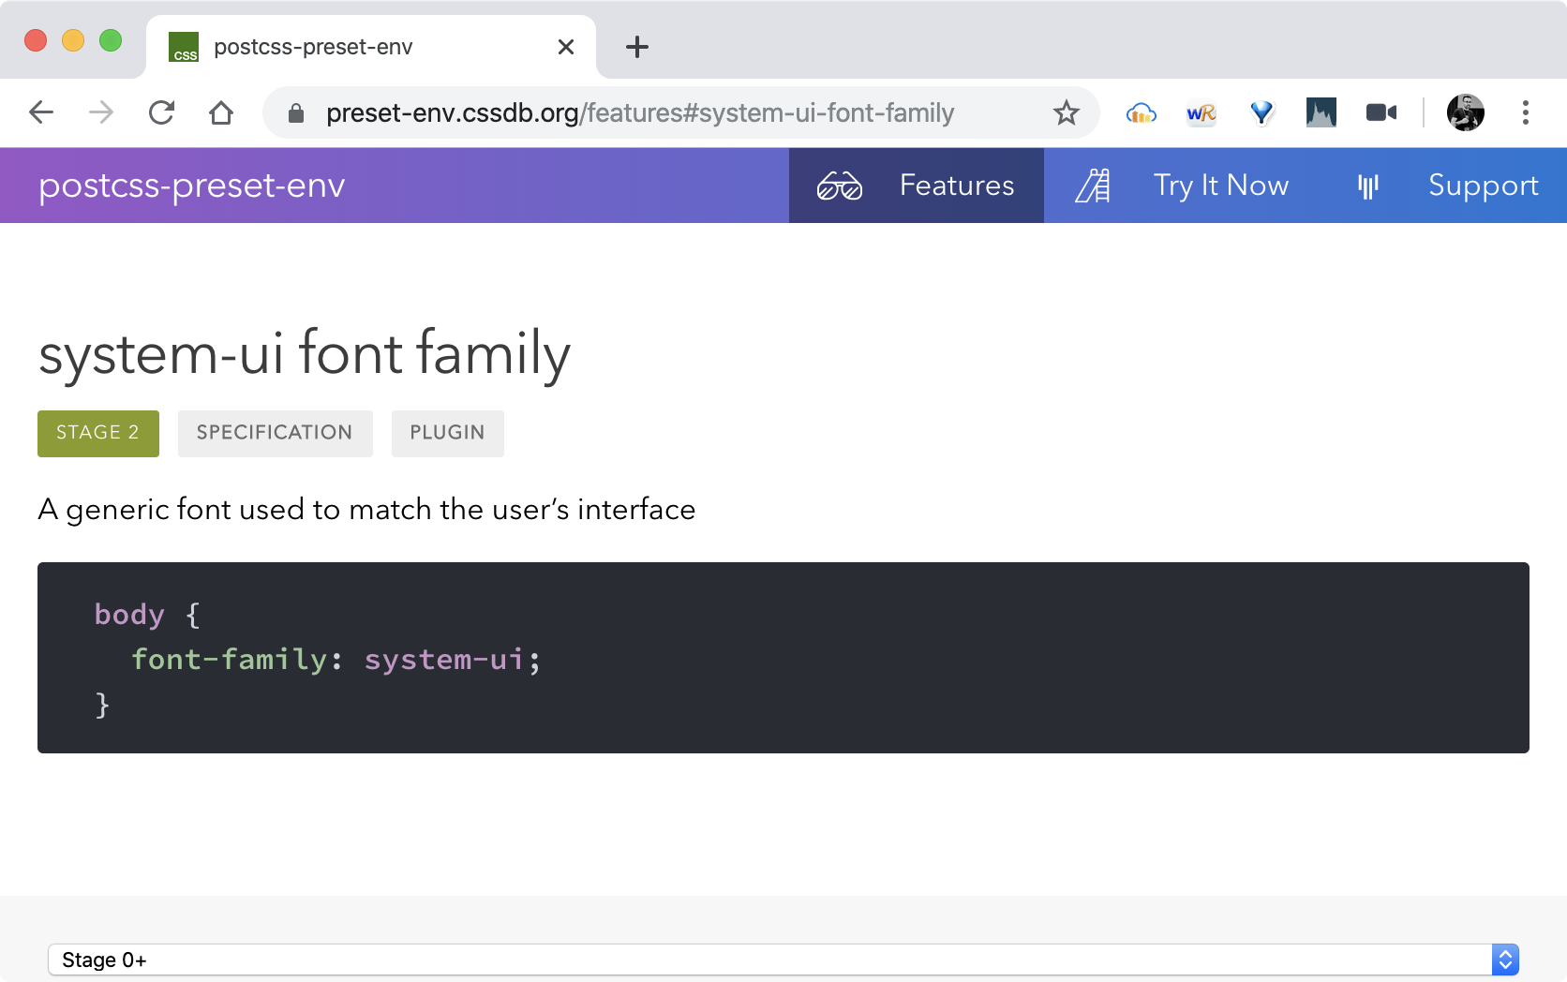Open the WR extension icon
This screenshot has width=1567, height=982.
1201,113
